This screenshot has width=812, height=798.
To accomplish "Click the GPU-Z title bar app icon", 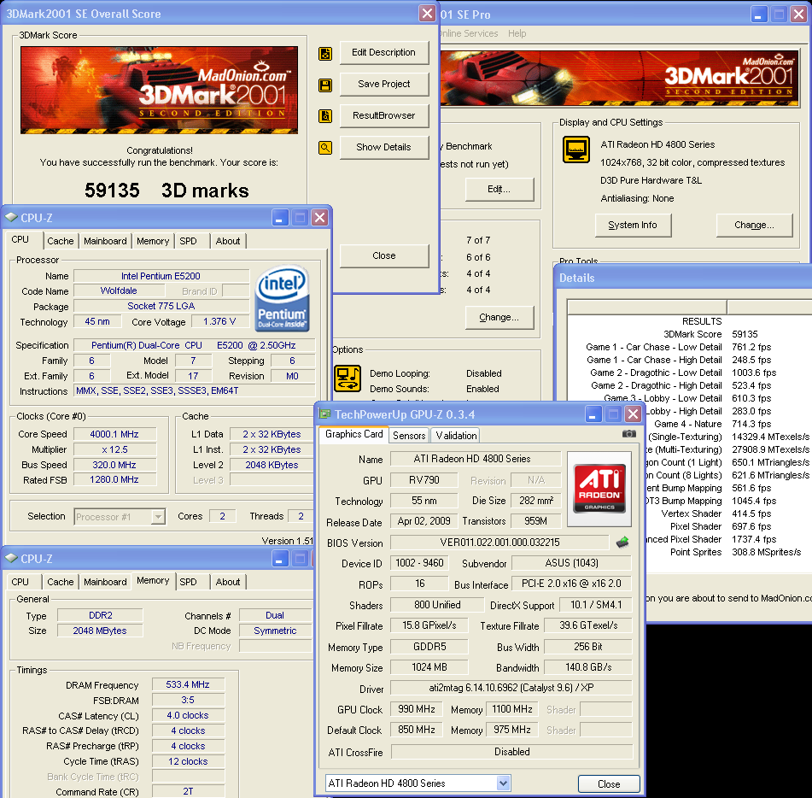I will [x=324, y=414].
